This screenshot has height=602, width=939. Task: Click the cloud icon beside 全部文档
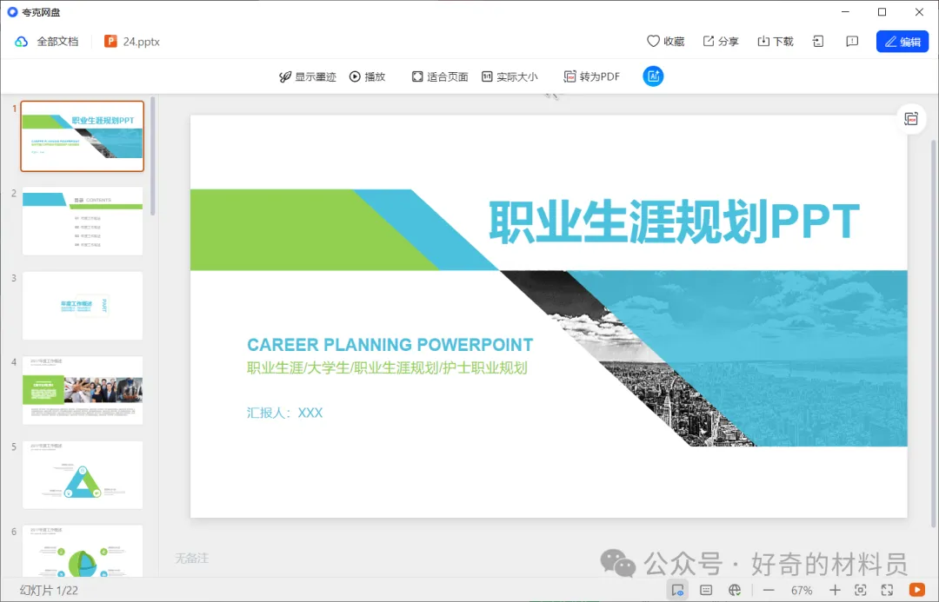(x=22, y=42)
